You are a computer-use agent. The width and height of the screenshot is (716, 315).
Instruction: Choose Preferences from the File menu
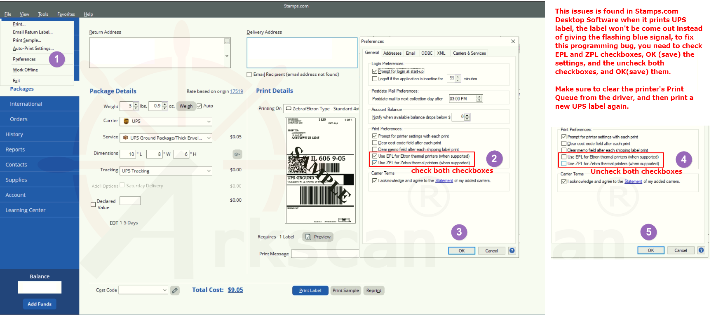tap(24, 59)
